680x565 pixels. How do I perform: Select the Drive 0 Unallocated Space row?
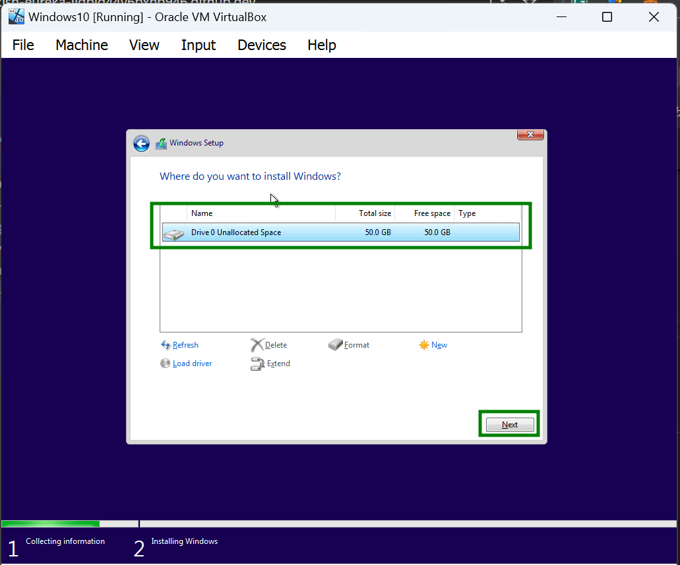click(x=341, y=232)
